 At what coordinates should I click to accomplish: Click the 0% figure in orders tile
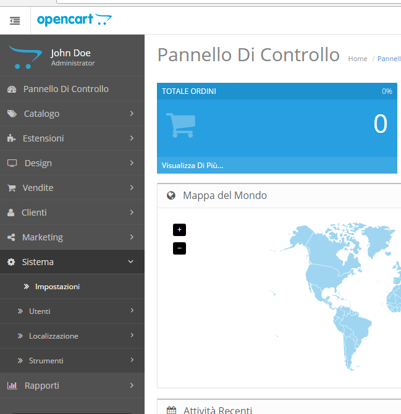coord(387,91)
